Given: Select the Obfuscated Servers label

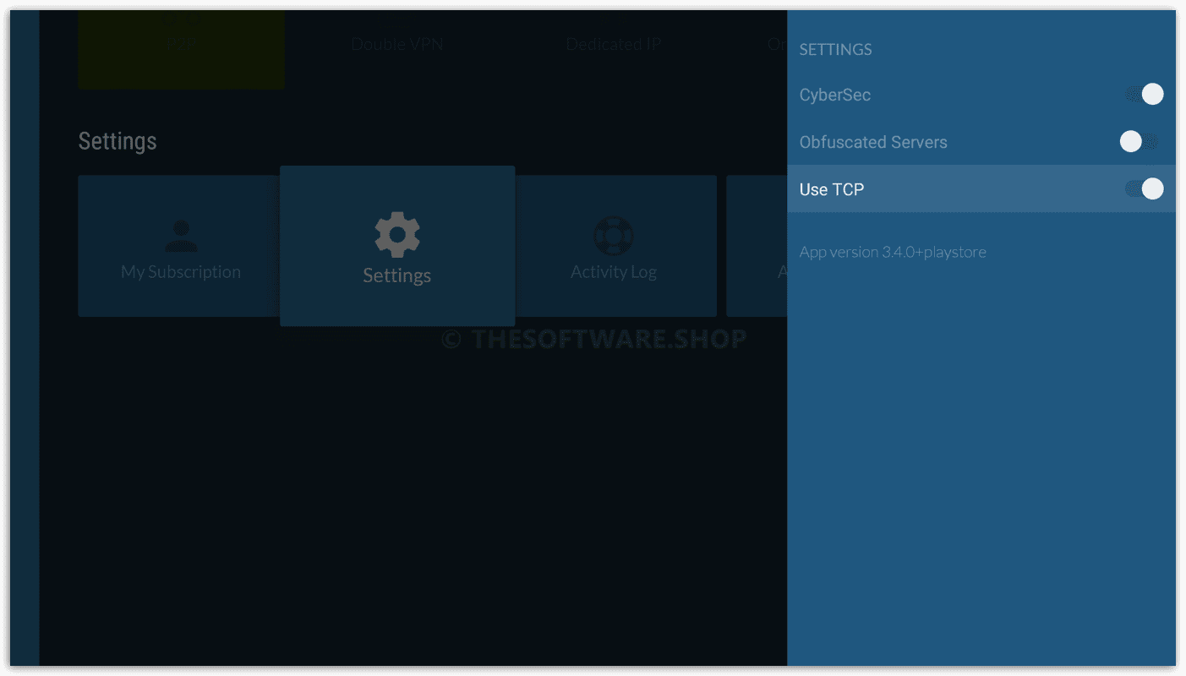Looking at the screenshot, I should [x=873, y=142].
